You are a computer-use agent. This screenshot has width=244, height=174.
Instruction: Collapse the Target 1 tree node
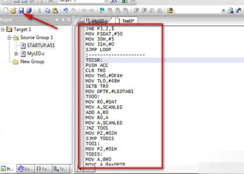(4, 30)
